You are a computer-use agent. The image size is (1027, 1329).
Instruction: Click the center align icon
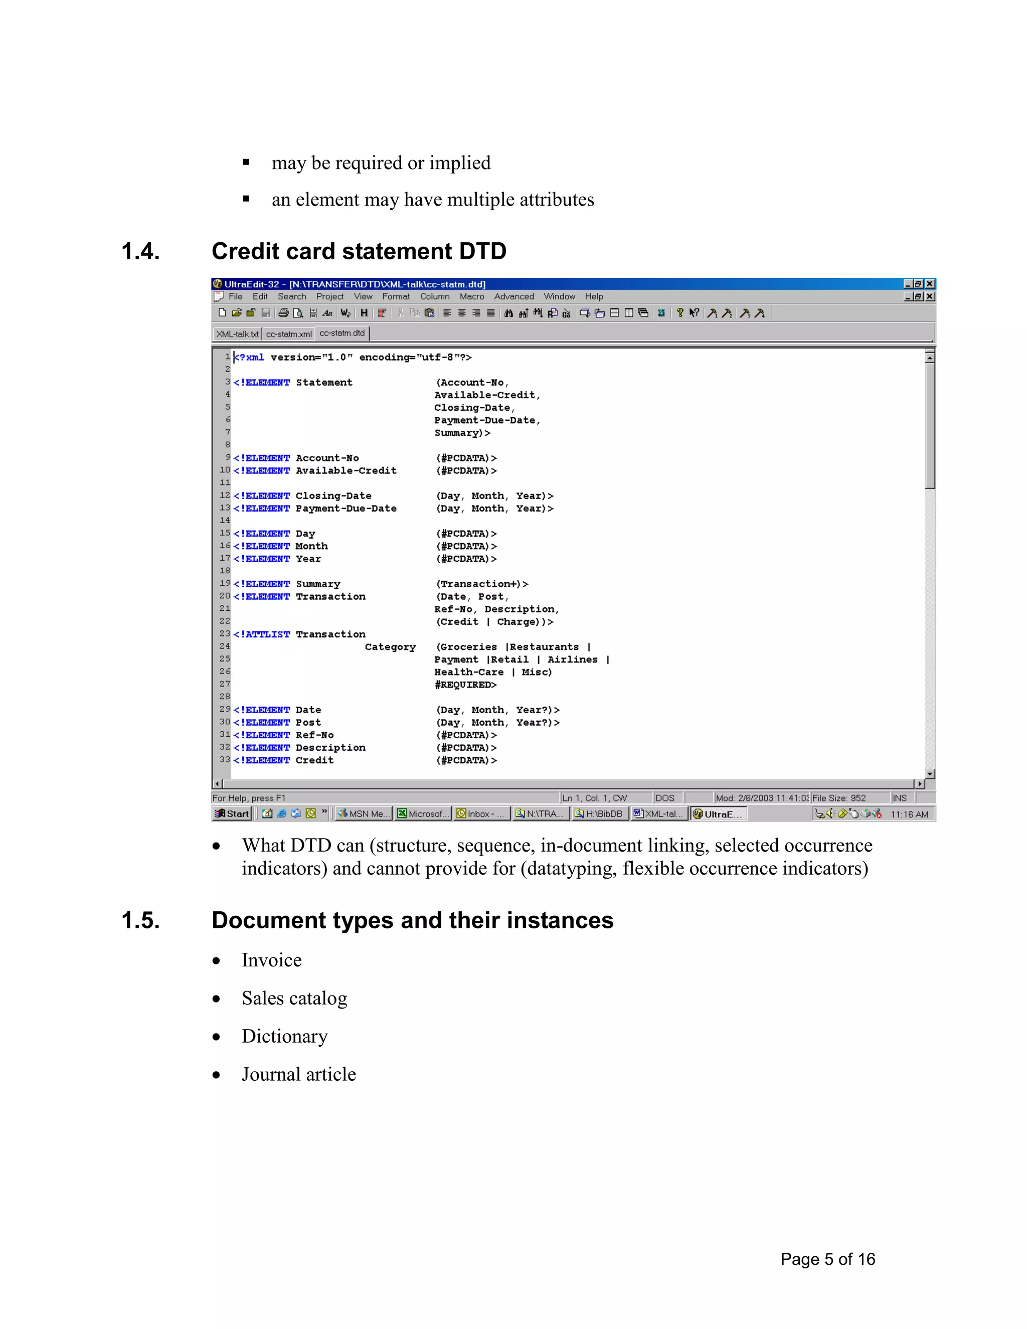[462, 313]
